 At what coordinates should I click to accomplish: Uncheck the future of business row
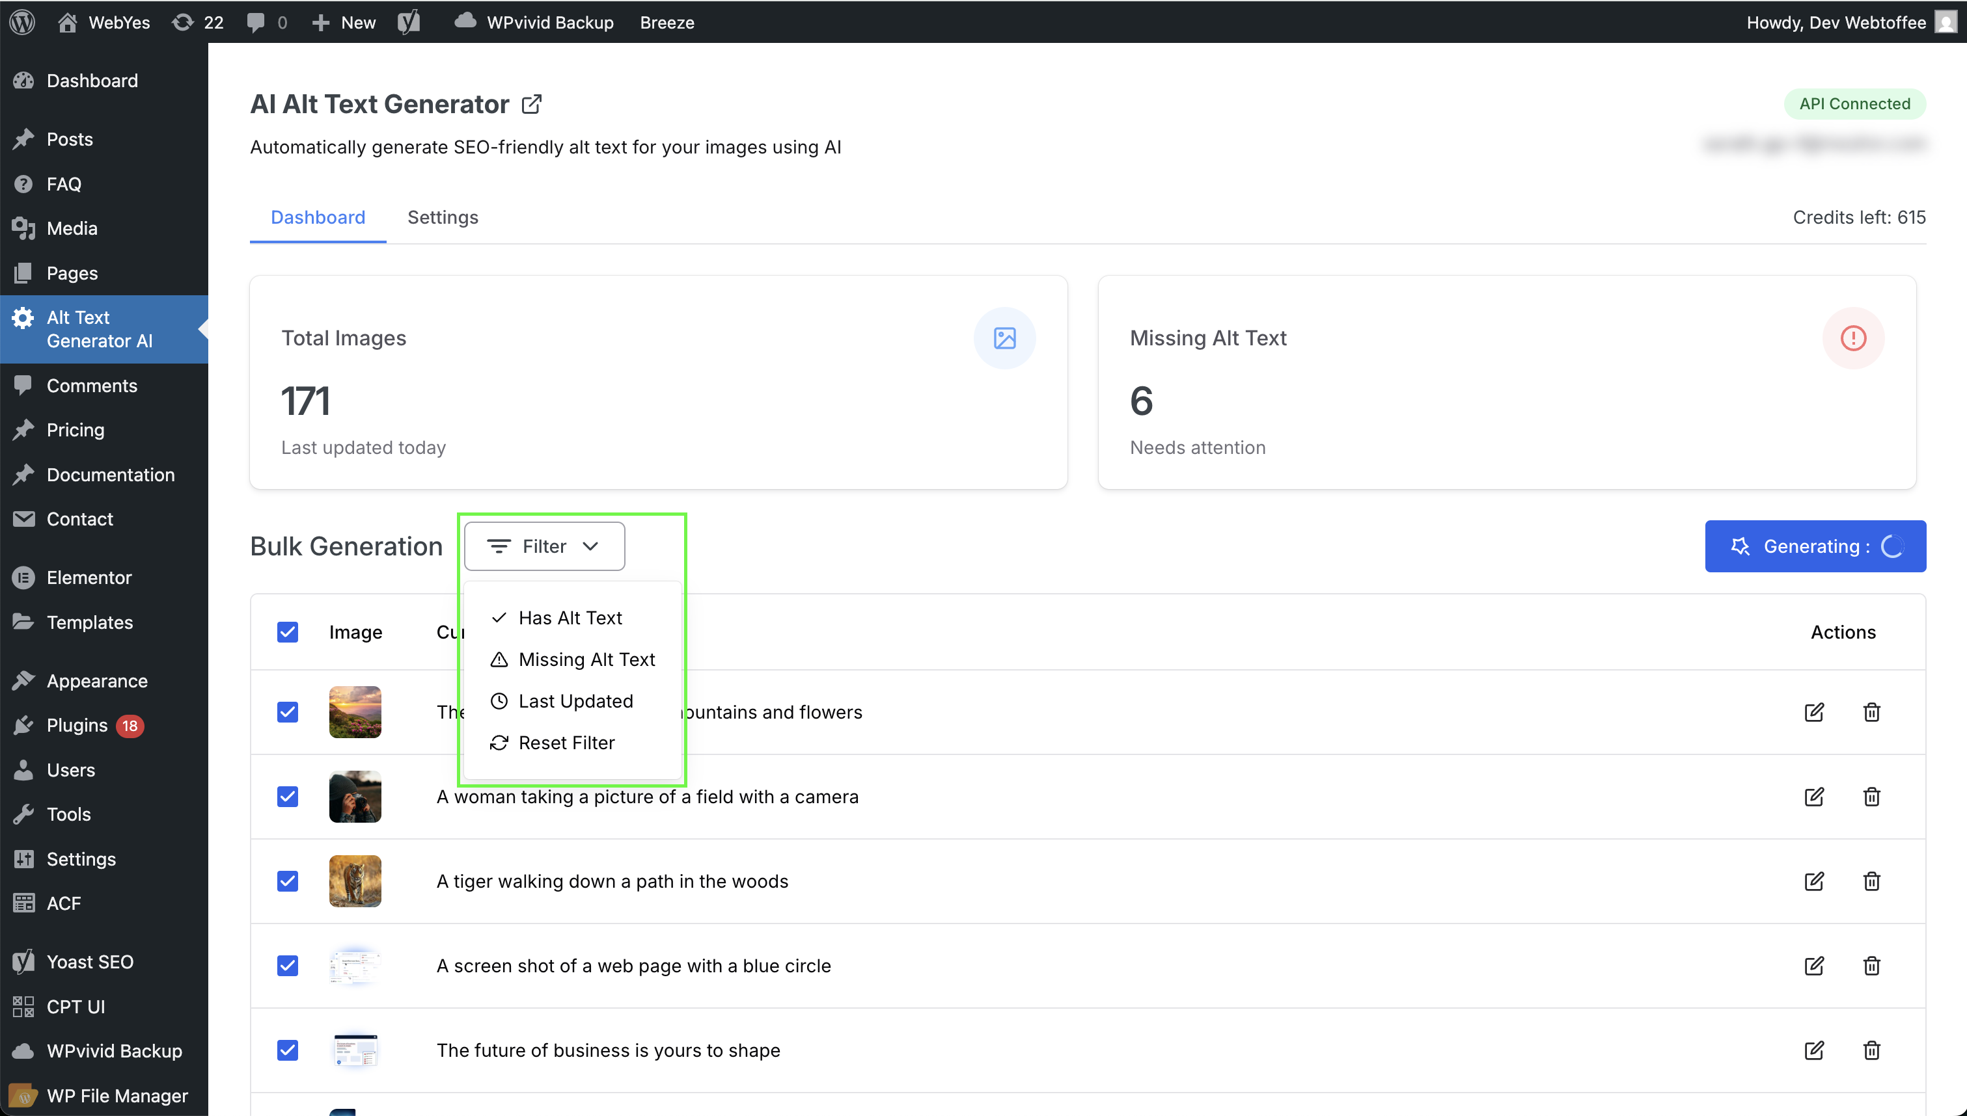288,1050
